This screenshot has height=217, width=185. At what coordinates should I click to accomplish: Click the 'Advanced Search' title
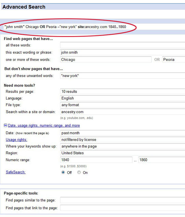coord(24,7)
